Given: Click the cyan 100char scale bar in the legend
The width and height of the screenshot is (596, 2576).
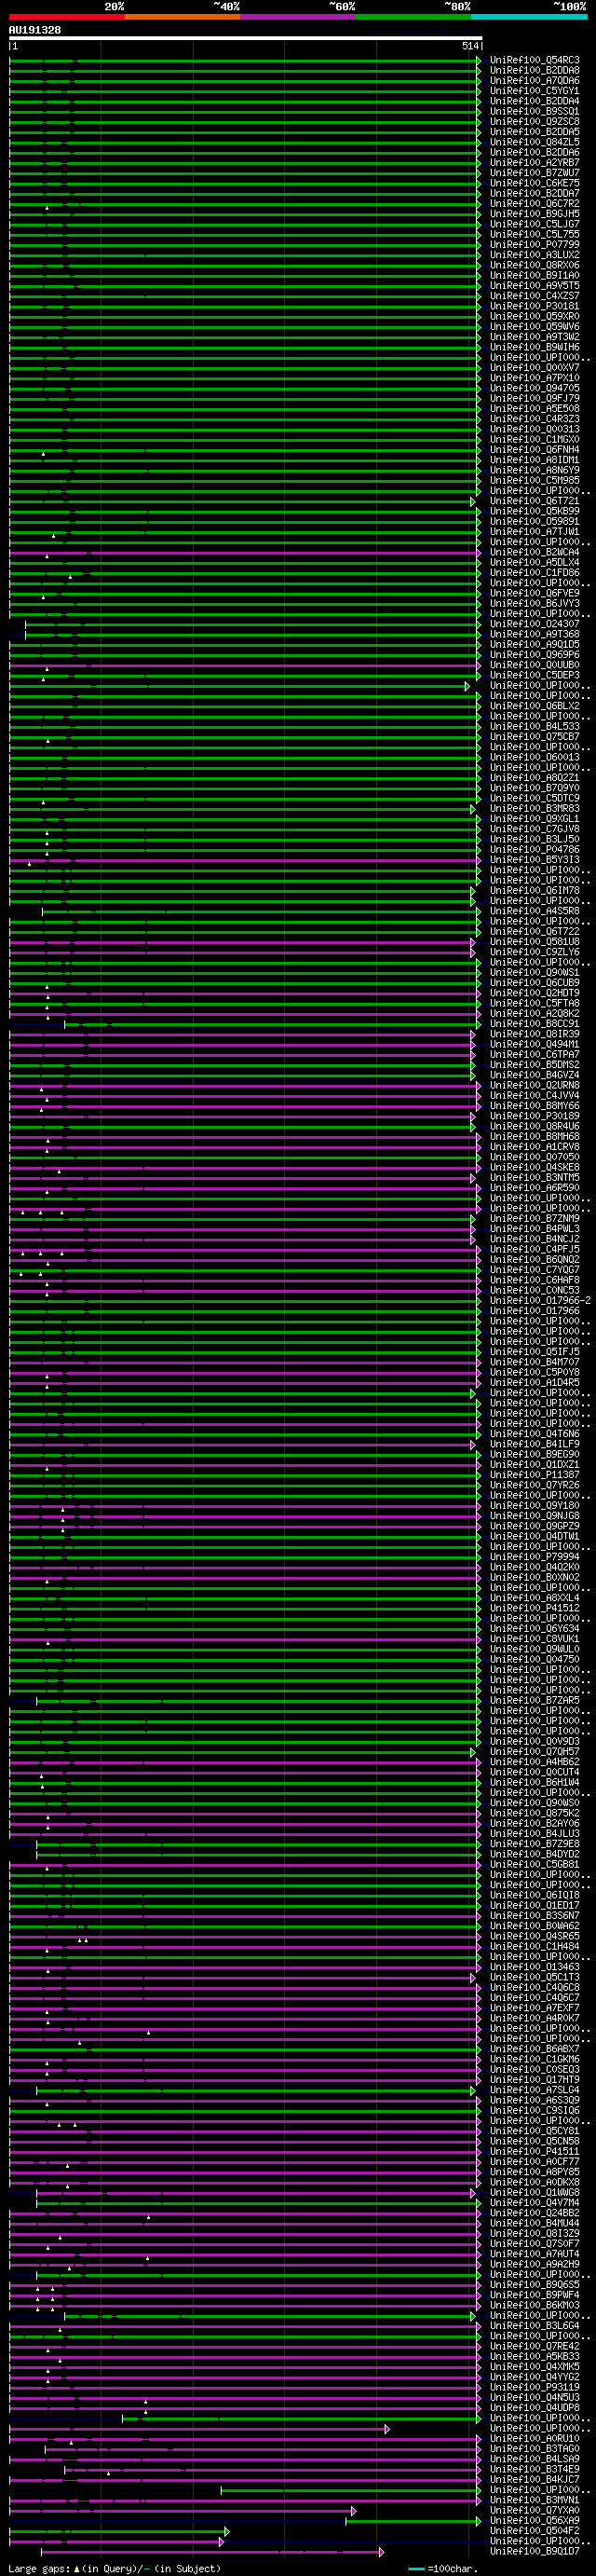Looking at the screenshot, I should [x=416, y=2569].
